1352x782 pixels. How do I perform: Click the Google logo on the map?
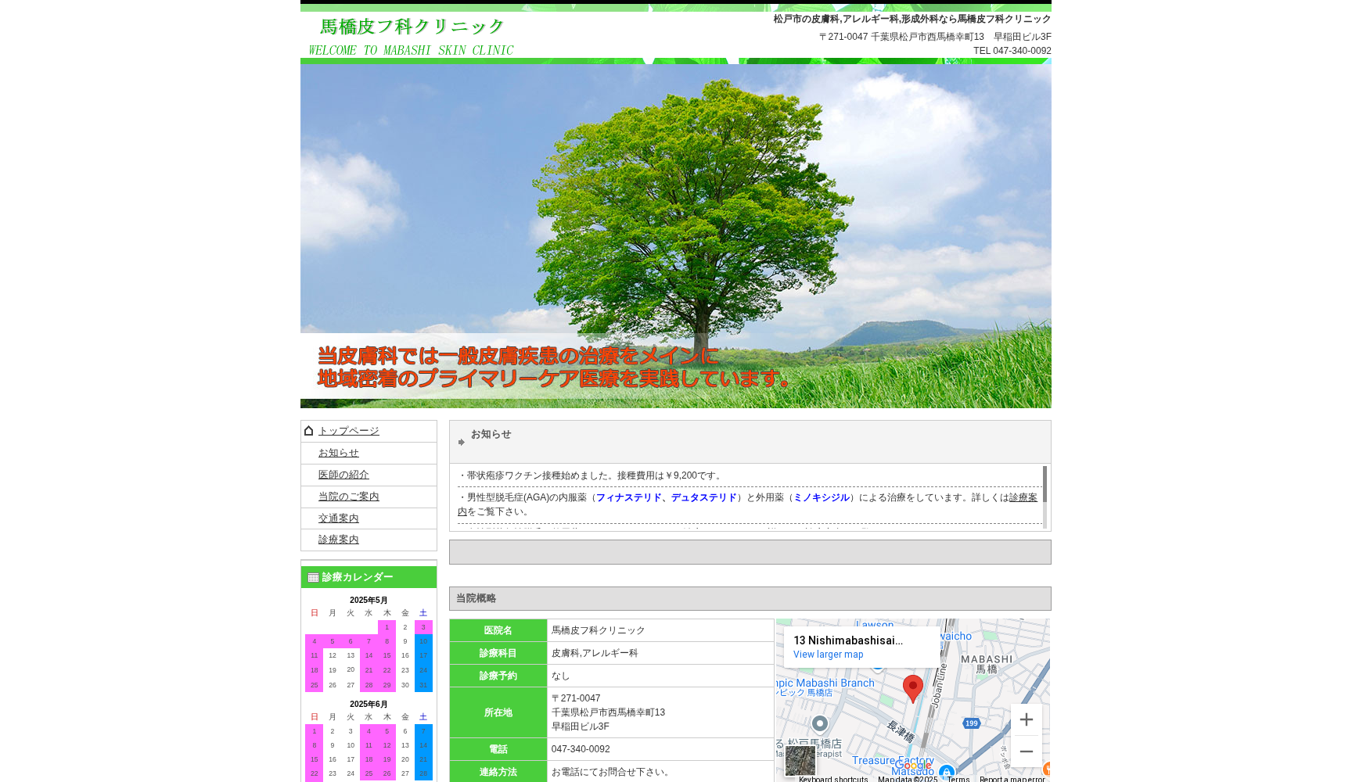point(914,766)
